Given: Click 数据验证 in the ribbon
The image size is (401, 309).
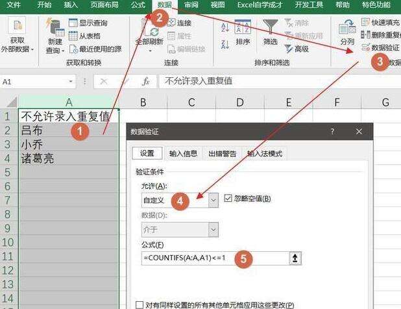Looking at the screenshot, I should pos(380,47).
